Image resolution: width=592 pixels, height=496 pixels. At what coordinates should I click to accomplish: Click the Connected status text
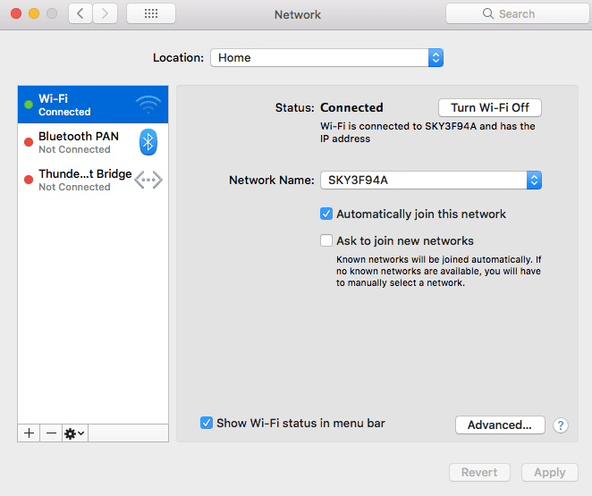(351, 107)
